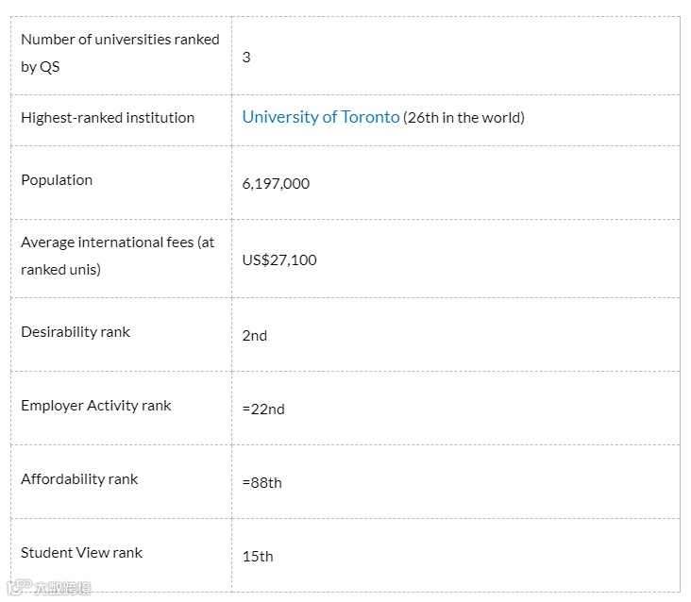Select the =88th affordability value

[261, 483]
